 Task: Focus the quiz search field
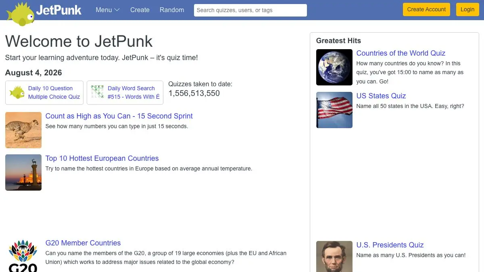click(250, 10)
